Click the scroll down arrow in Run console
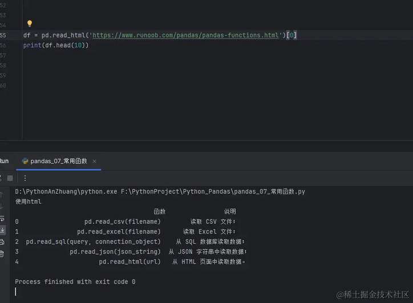The height and width of the screenshot is (303, 413). click(x=2, y=207)
